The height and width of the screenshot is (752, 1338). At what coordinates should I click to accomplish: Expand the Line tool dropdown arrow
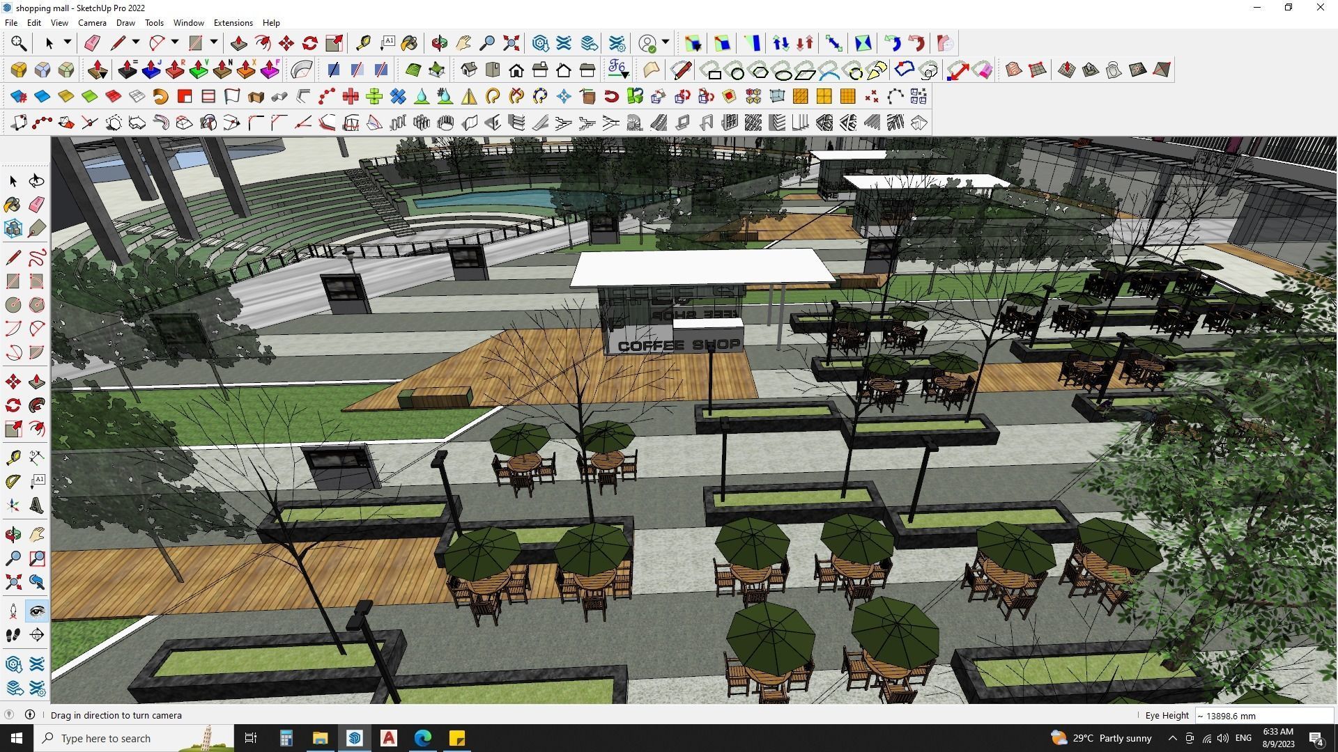(x=136, y=42)
